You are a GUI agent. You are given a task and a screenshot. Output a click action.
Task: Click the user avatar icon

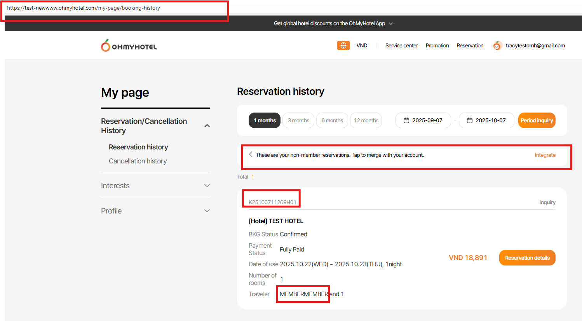point(497,46)
